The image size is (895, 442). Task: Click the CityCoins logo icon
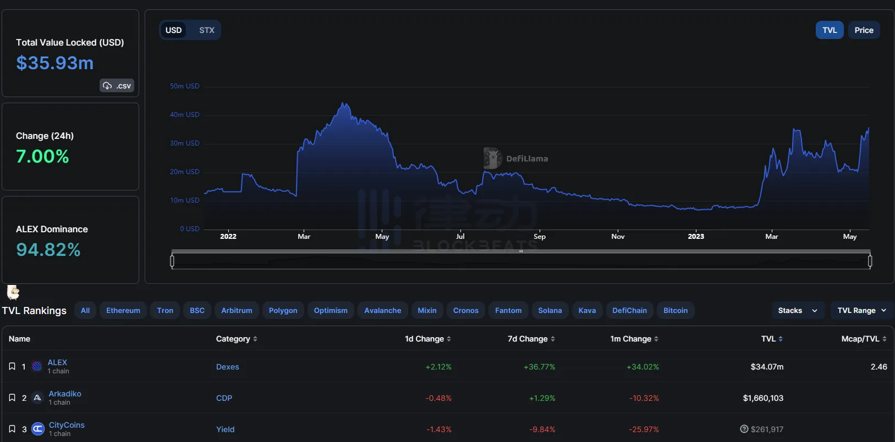point(38,429)
